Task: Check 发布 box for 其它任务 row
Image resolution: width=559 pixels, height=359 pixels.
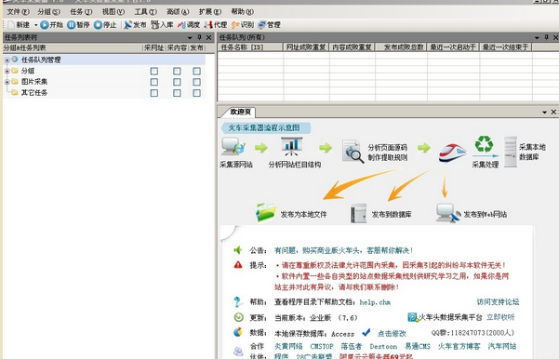Action: 196,93
